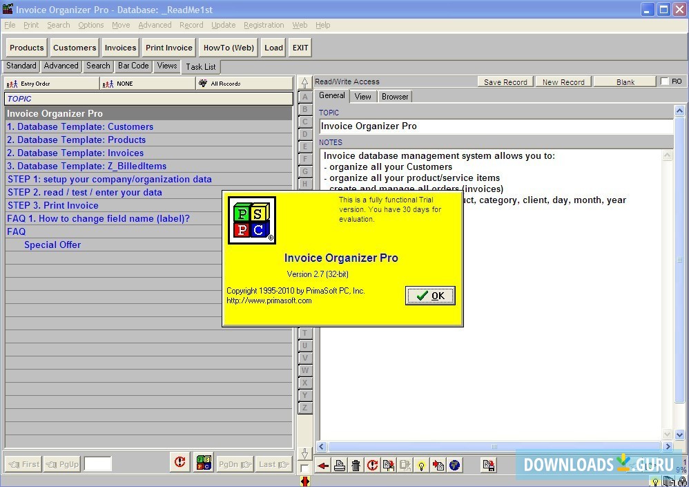Click the Blank button

[x=625, y=82]
